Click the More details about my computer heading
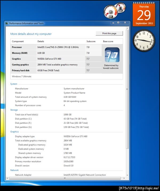This screenshot has width=160, height=191. pos(31,34)
